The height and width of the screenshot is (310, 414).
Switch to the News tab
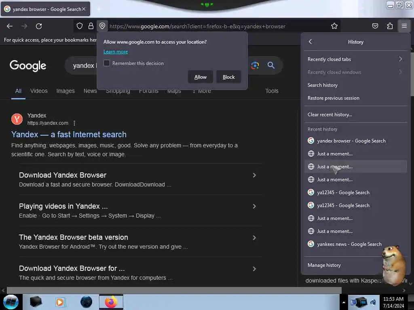(x=90, y=91)
